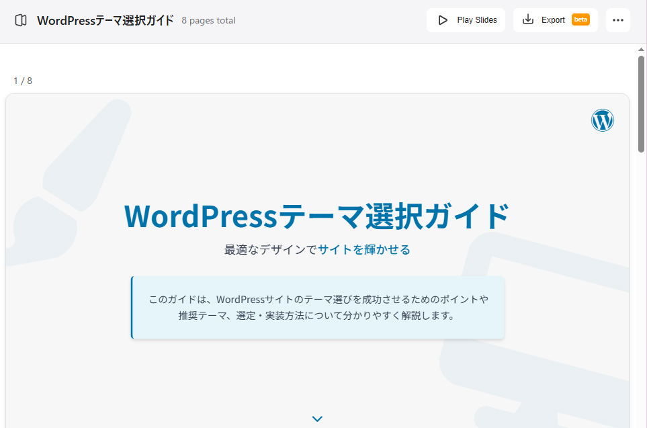The image size is (647, 428).
Task: Click the Play Slides button
Action: point(466,19)
